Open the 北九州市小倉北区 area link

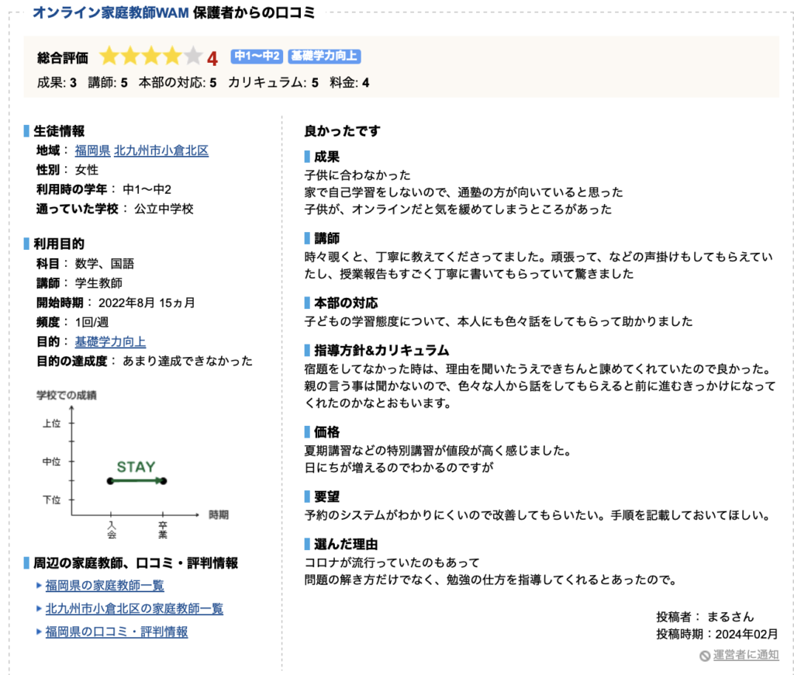[161, 151]
